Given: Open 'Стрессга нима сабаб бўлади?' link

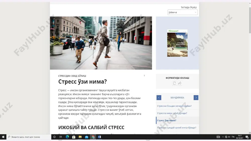Looking at the screenshot, I should tap(172, 113).
